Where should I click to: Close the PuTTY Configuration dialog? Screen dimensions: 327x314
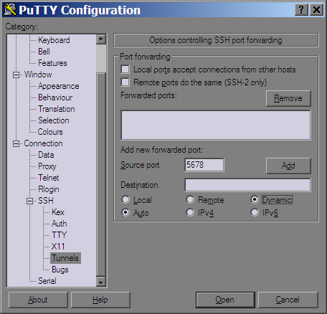(316, 10)
